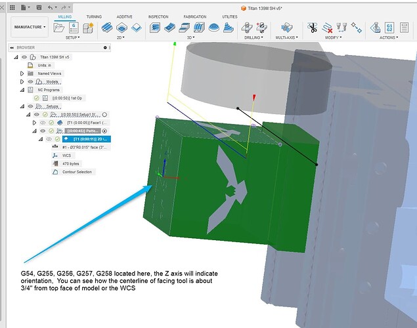Open the New Setup folder icon
The width and height of the screenshot is (417, 328).
point(58,28)
